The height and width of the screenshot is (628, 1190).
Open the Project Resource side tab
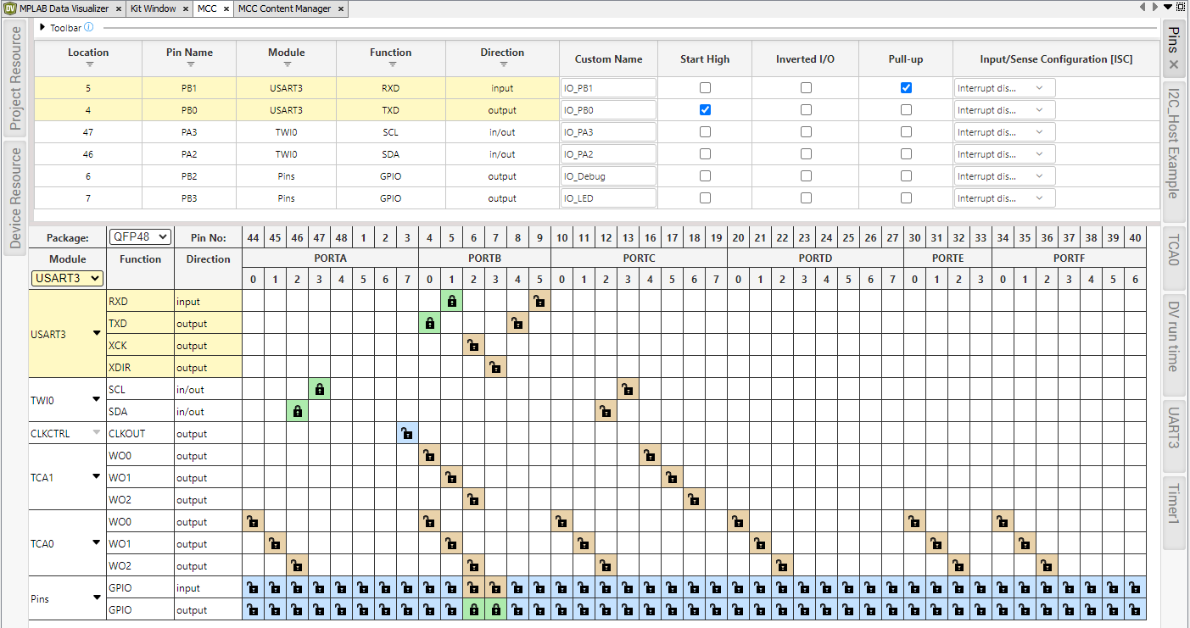click(x=14, y=80)
